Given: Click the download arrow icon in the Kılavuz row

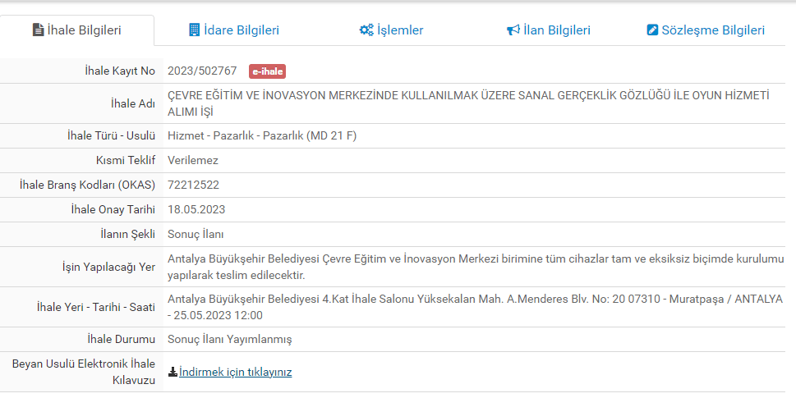Looking at the screenshot, I should [173, 372].
